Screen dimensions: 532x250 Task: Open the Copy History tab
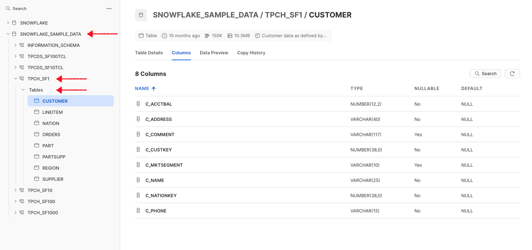point(251,53)
